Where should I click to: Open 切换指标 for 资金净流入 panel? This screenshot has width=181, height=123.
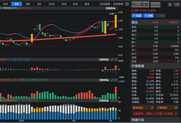[104, 80]
